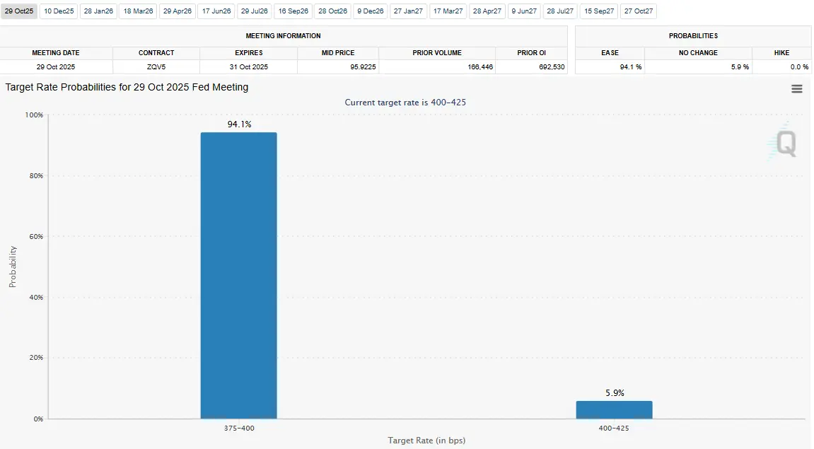Click the 375-400 x-axis label
814x449 pixels.
239,428
